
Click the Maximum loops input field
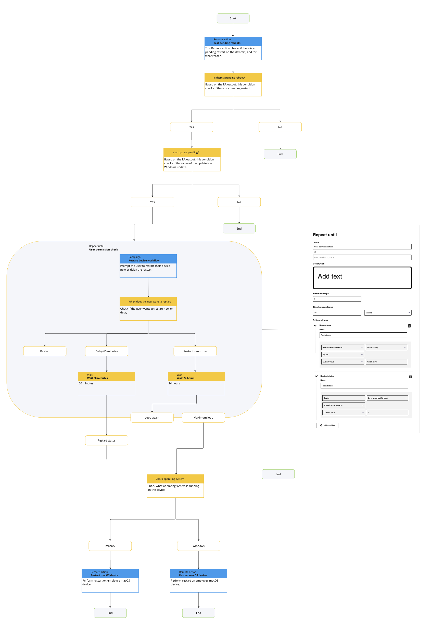(337, 299)
